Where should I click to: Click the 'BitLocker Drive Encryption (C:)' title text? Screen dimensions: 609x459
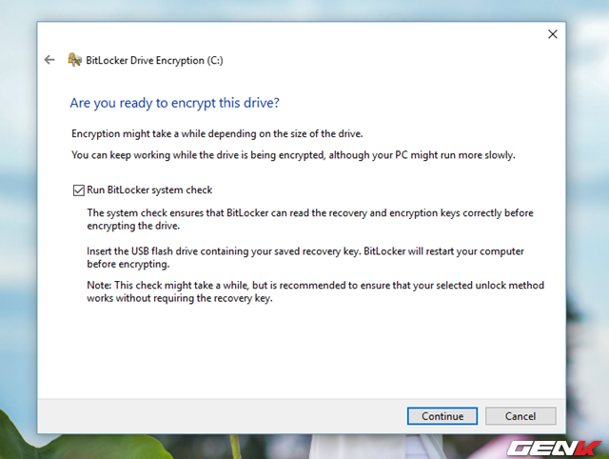154,61
